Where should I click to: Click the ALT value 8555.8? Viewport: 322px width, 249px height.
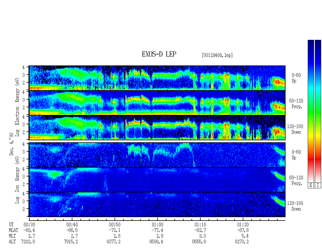(199, 242)
